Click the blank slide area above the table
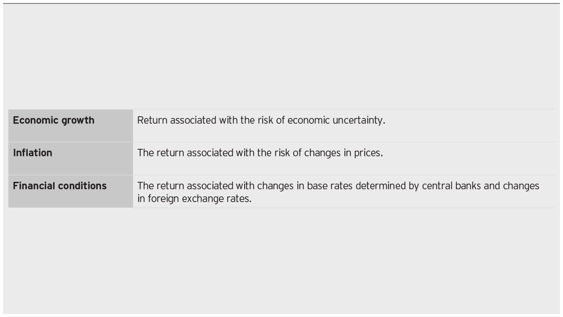The width and height of the screenshot is (563, 317). point(281,56)
